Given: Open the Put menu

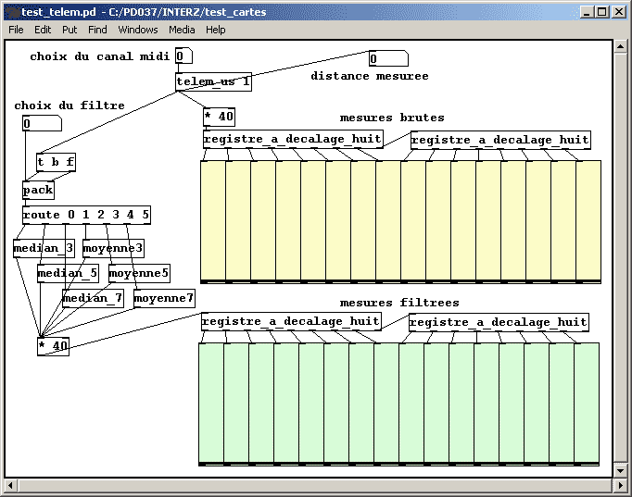Looking at the screenshot, I should [x=70, y=30].
